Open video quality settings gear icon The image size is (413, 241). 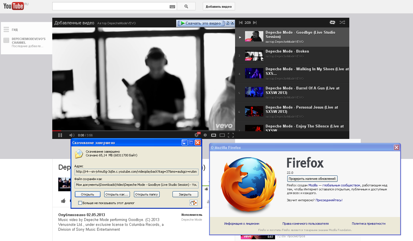point(197,135)
